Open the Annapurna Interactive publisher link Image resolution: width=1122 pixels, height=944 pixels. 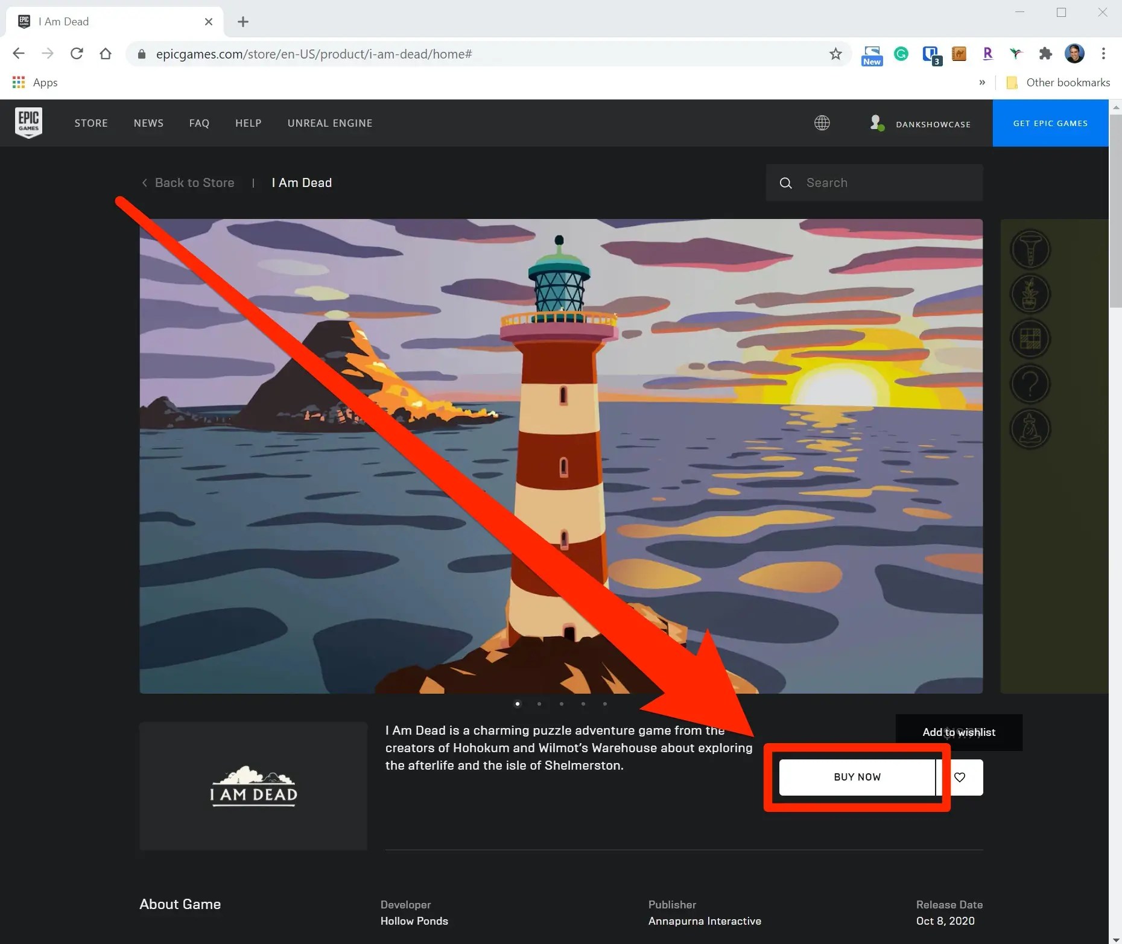coord(705,921)
